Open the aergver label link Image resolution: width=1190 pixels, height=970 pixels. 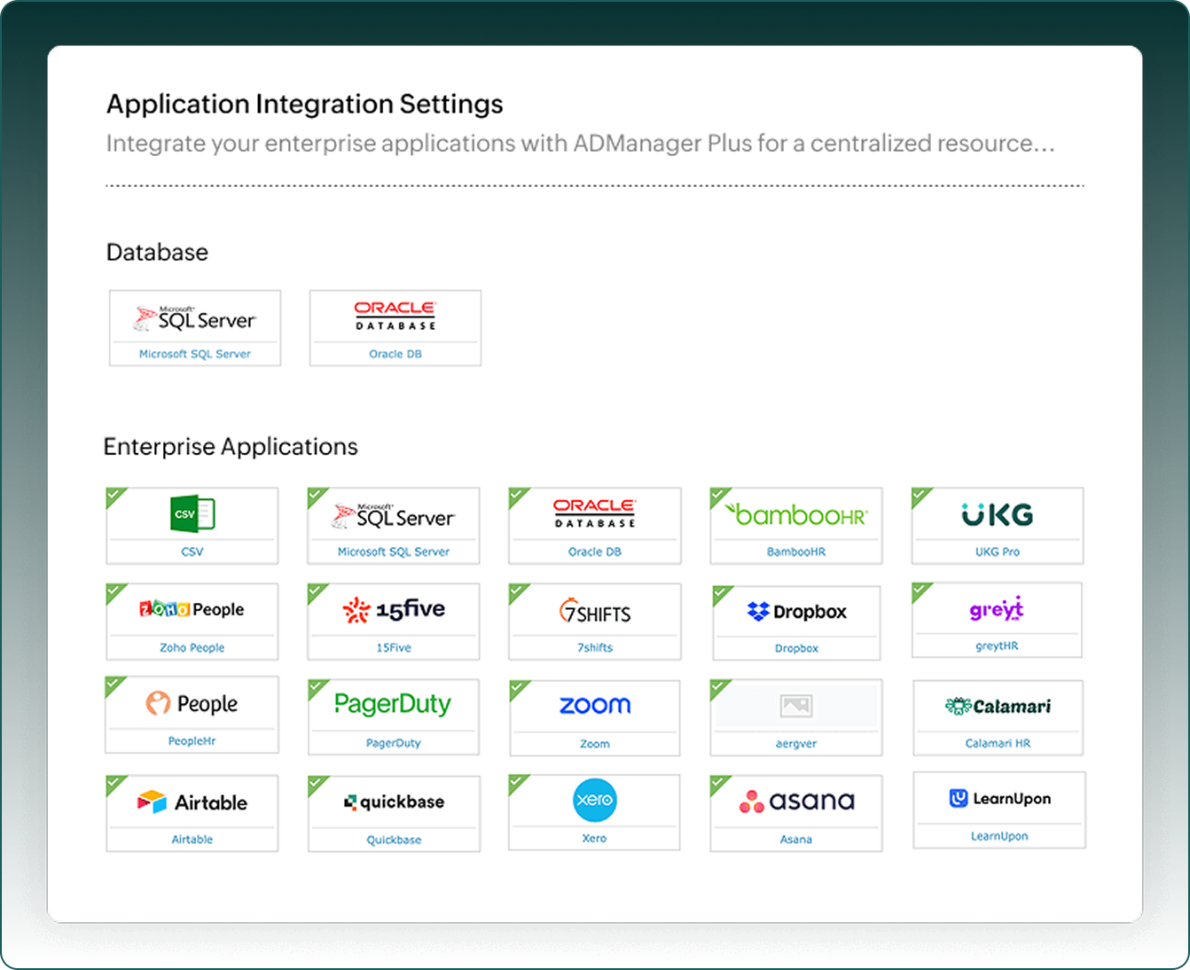pos(796,744)
